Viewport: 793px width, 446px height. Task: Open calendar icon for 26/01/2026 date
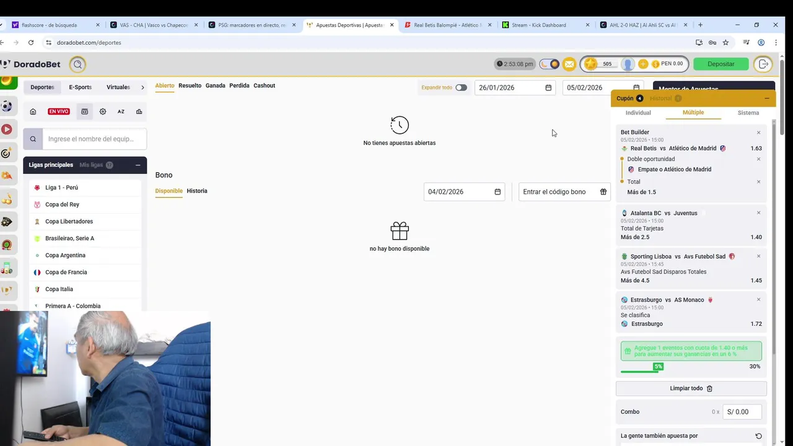[548, 87]
